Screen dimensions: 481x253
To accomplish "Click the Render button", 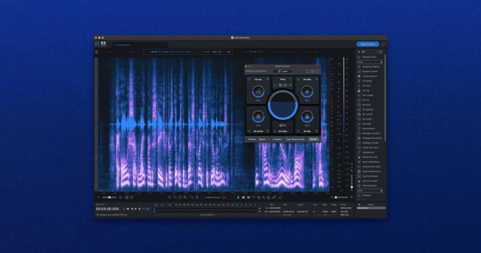I will pyautogui.click(x=313, y=140).
